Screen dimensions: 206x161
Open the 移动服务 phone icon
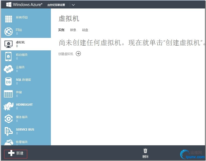click(8, 57)
